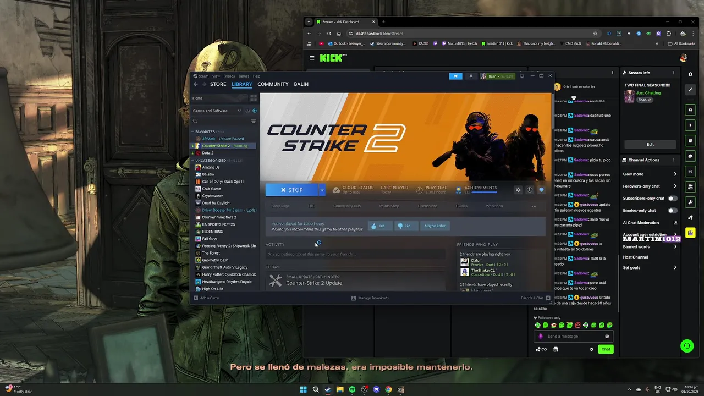Bookmark this page with Chrome star
Image resolution: width=704 pixels, height=396 pixels.
click(595, 34)
